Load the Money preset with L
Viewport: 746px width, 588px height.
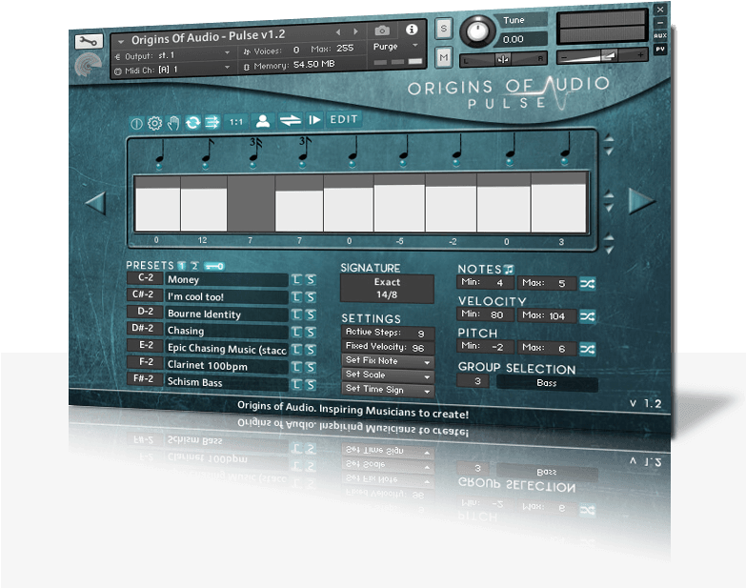pos(297,280)
